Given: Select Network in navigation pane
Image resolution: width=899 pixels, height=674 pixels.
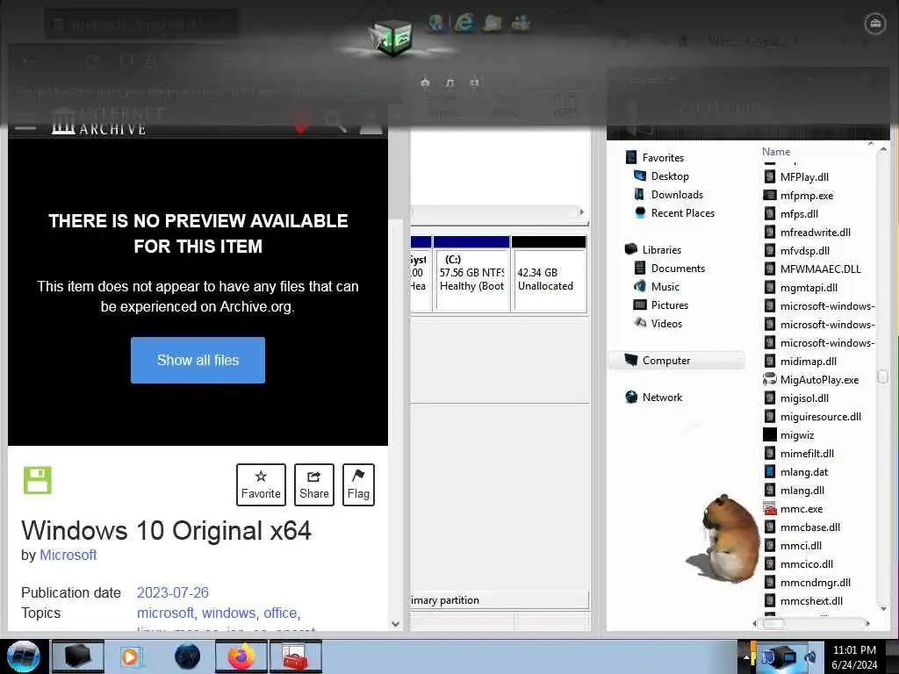Looking at the screenshot, I should pos(662,398).
